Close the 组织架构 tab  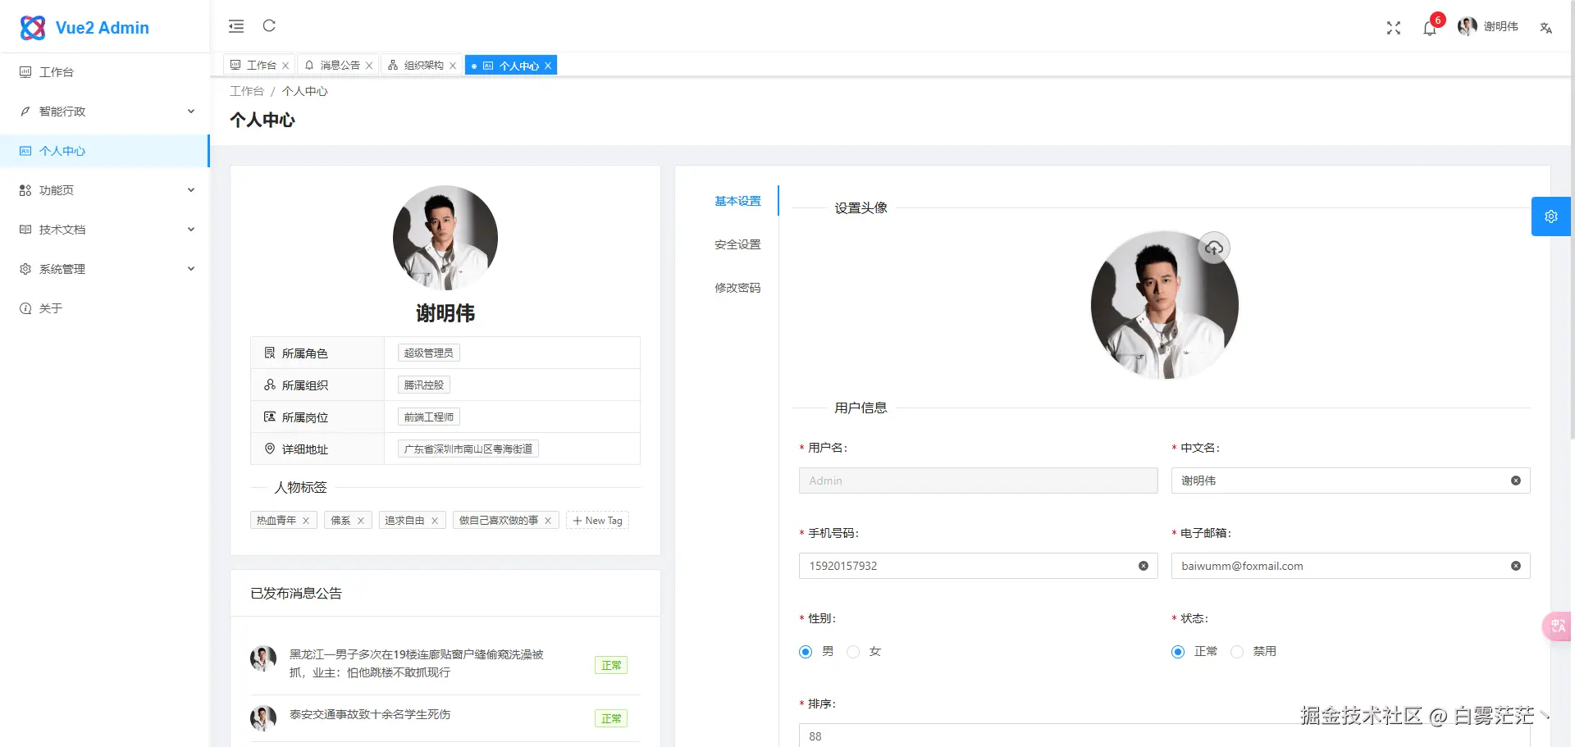coord(453,66)
